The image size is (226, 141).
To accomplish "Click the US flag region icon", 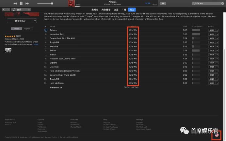I will (217, 135).
